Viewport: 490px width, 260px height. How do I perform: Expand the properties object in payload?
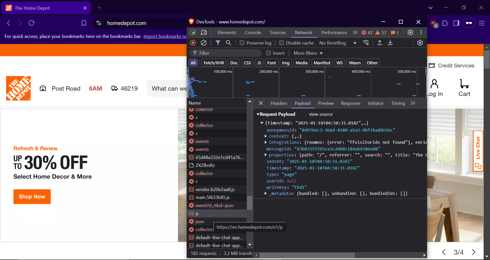(266, 155)
